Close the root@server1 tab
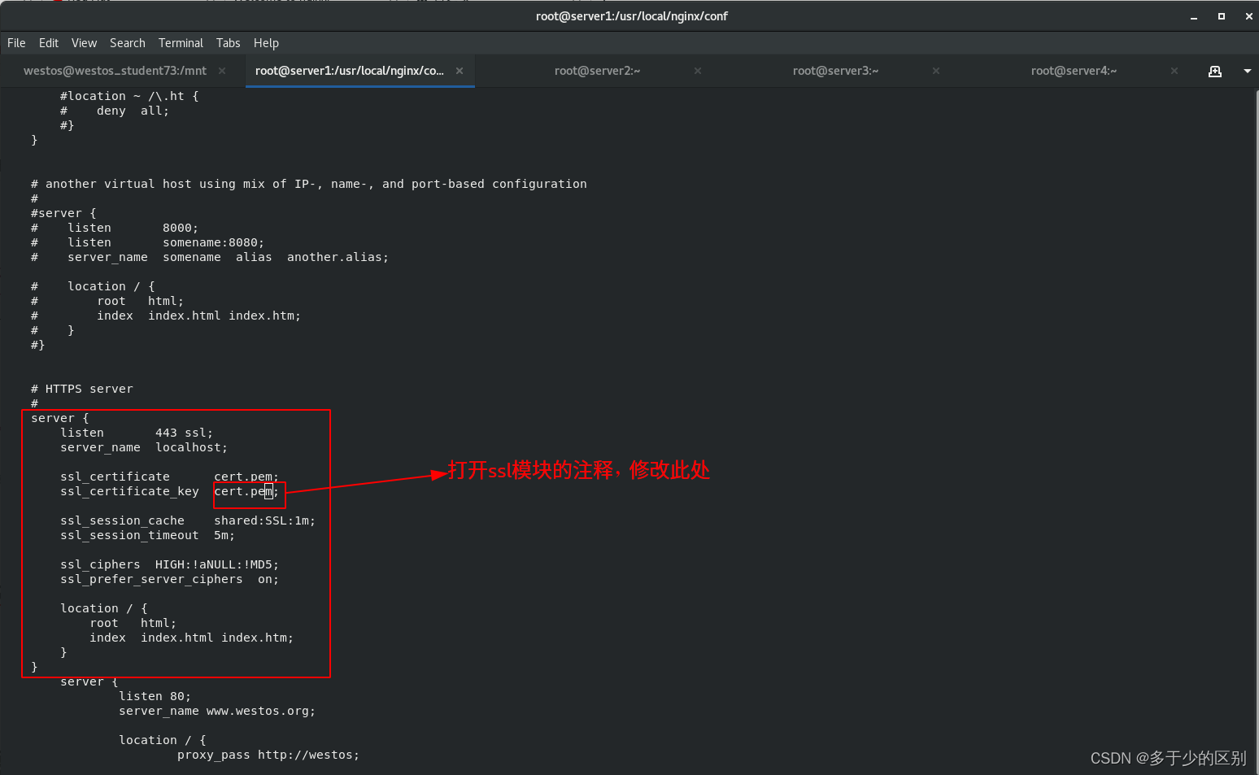 coord(460,71)
